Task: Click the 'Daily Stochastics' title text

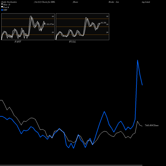Action: click(x=9, y=2)
